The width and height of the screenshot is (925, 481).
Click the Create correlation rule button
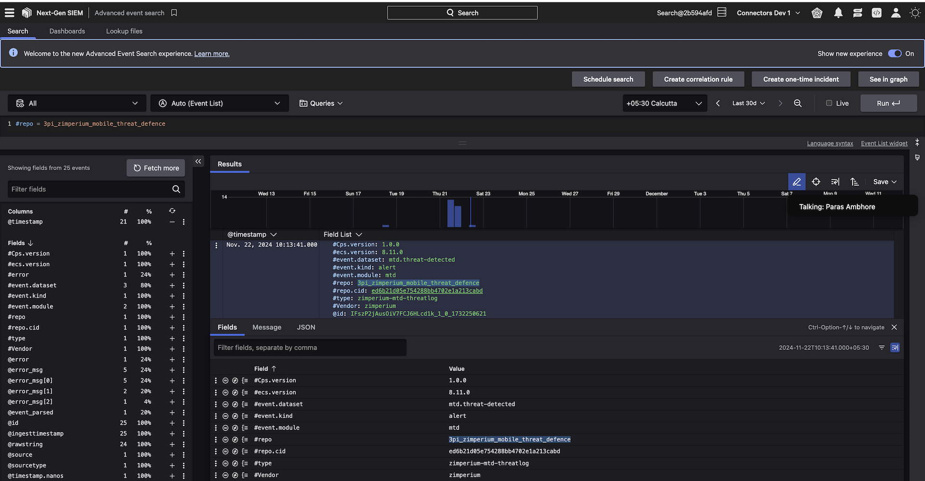(698, 79)
